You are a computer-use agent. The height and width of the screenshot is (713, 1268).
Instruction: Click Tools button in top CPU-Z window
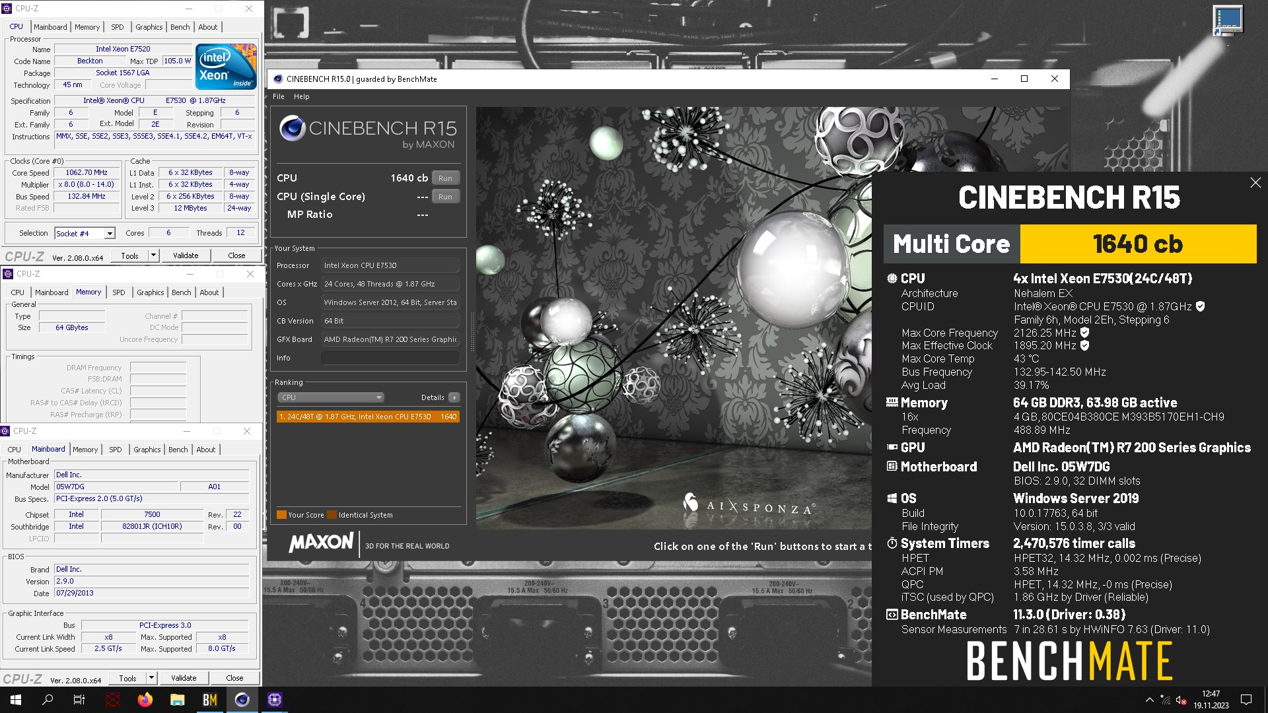pyautogui.click(x=130, y=255)
